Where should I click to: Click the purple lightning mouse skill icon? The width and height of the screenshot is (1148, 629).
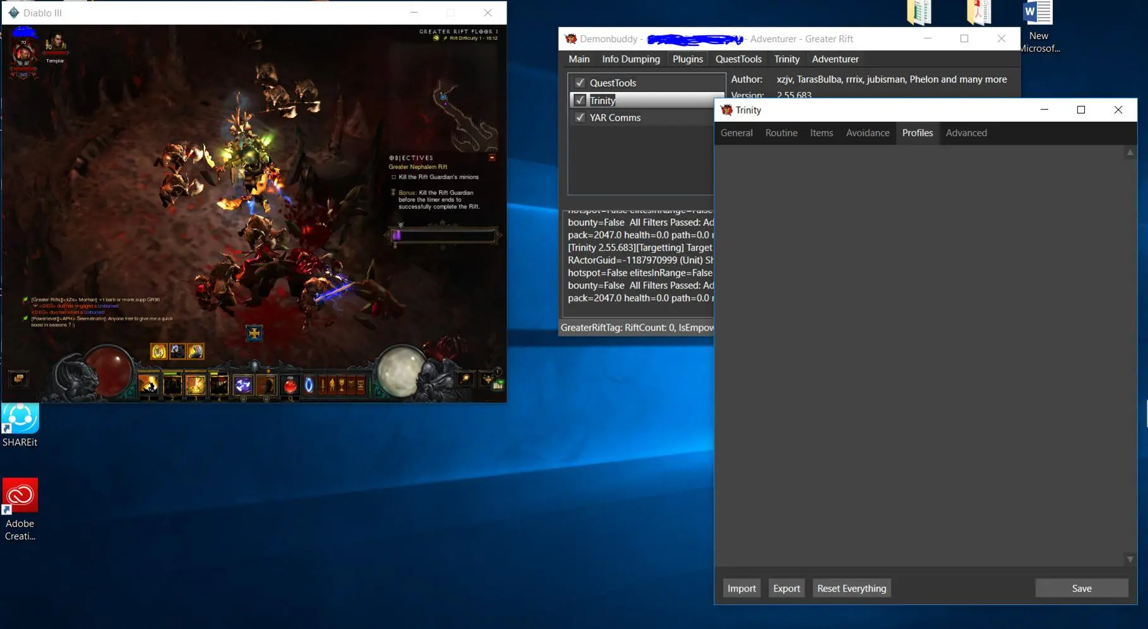[x=243, y=385]
